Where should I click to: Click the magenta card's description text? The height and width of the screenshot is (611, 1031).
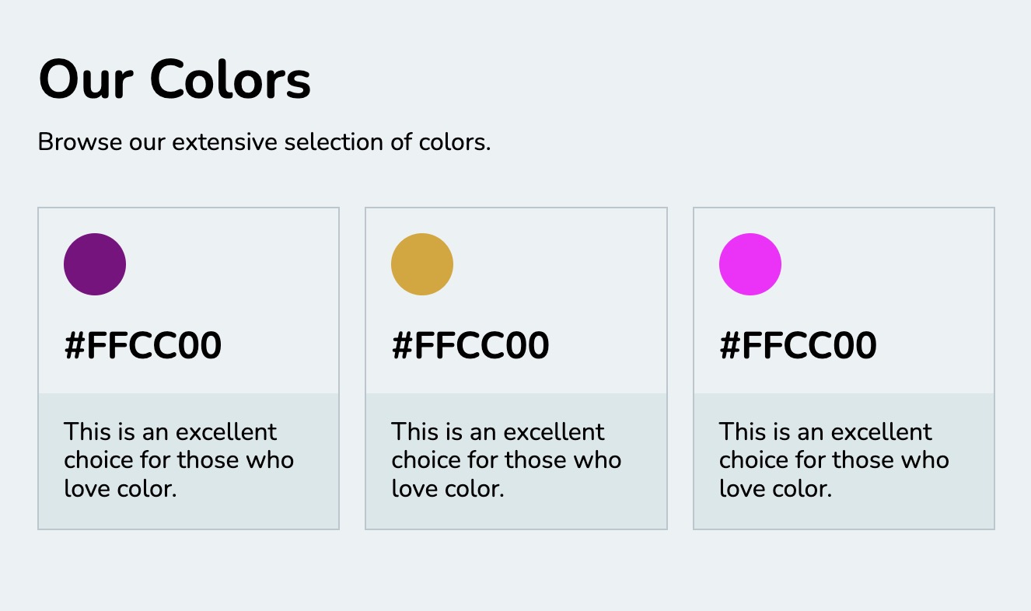pos(833,459)
